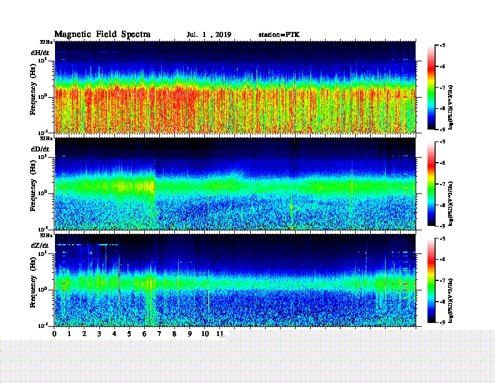Click '-5' tick on dH/dt color scale
The height and width of the screenshot is (383, 495).
click(442, 46)
